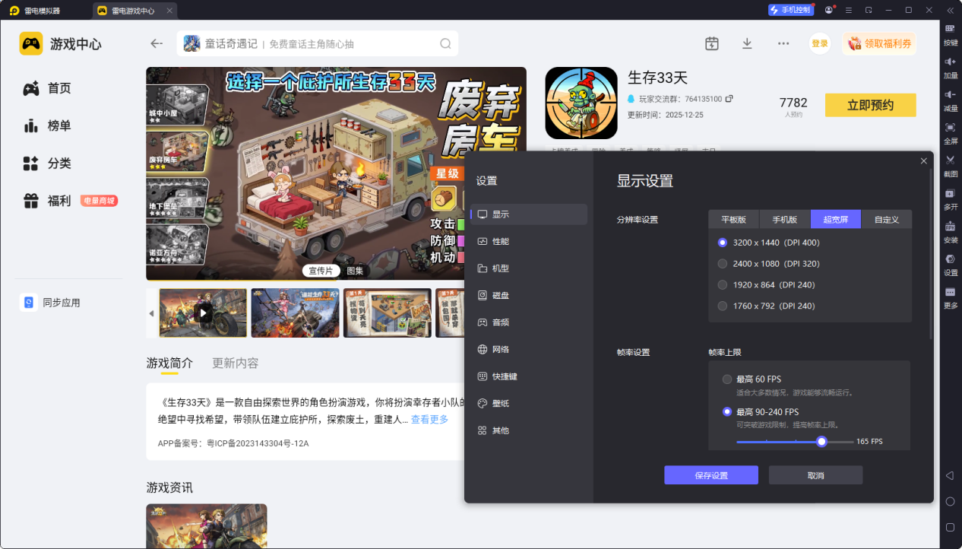The height and width of the screenshot is (549, 962).
Task: Select 2400 x 1080 (DPI 320) resolution
Action: click(x=768, y=264)
